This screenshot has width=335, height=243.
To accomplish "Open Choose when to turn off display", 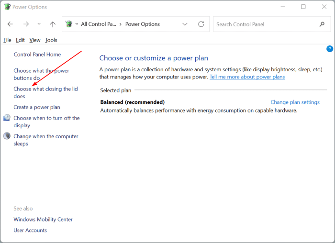I will (x=46, y=121).
